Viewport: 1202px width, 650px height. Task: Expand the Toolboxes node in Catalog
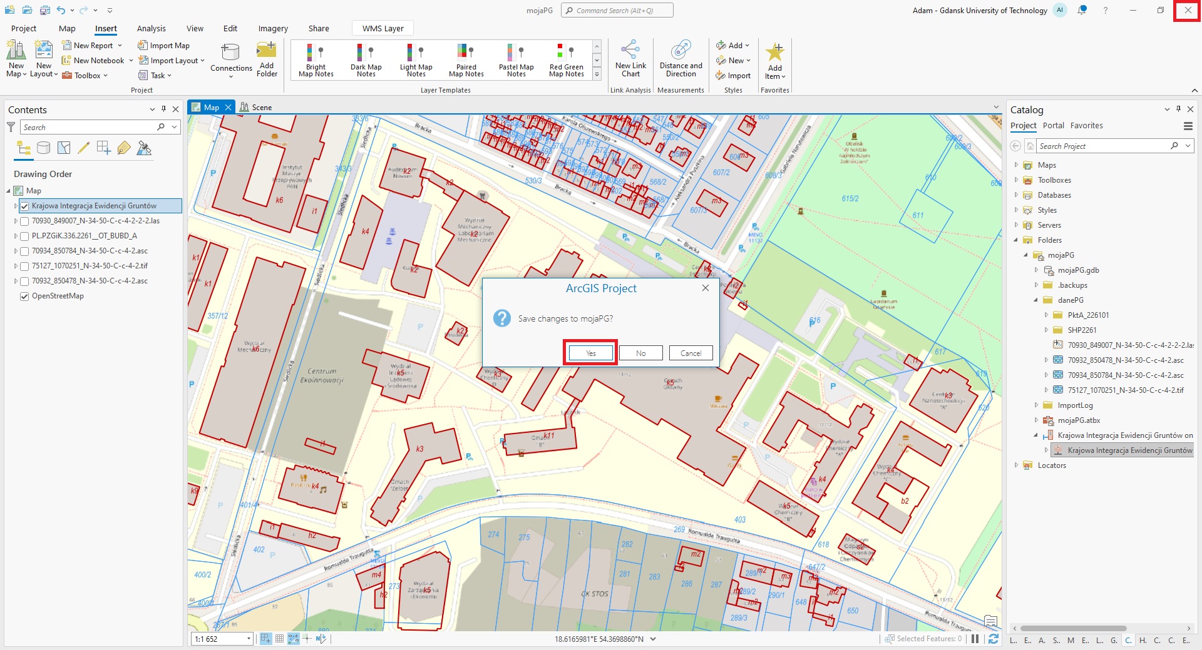tap(1016, 180)
